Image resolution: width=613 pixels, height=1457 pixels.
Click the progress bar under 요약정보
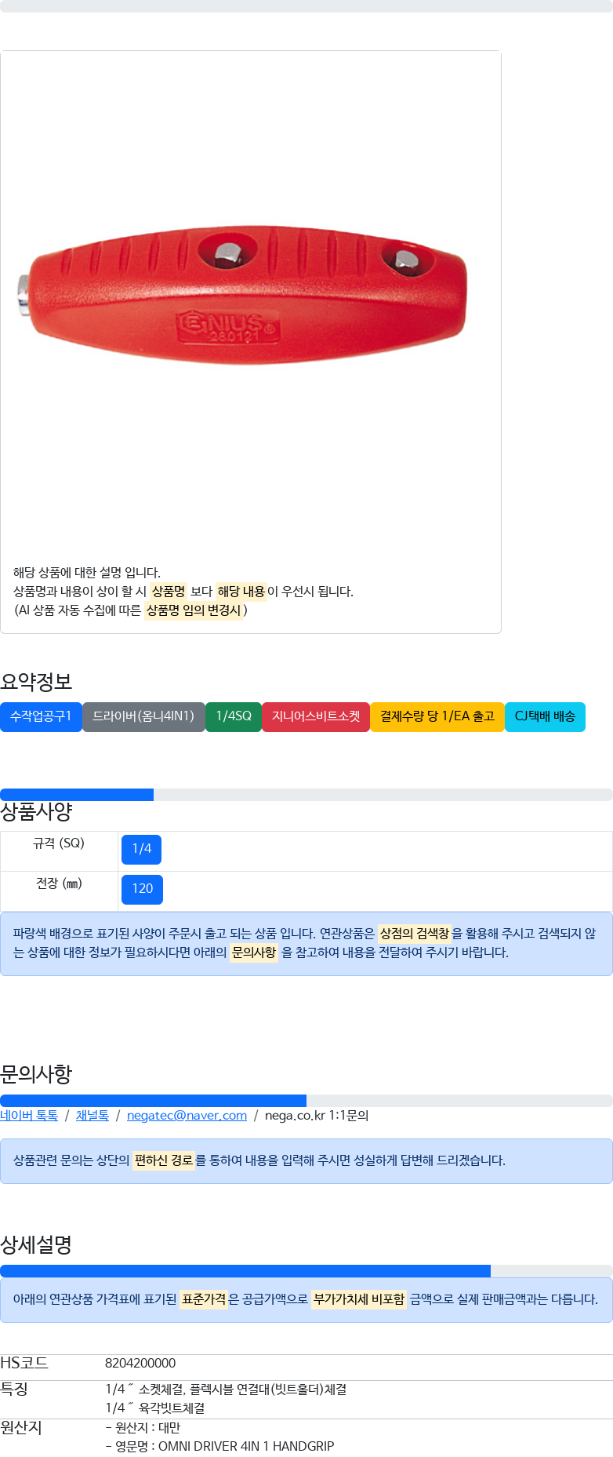pos(306,795)
